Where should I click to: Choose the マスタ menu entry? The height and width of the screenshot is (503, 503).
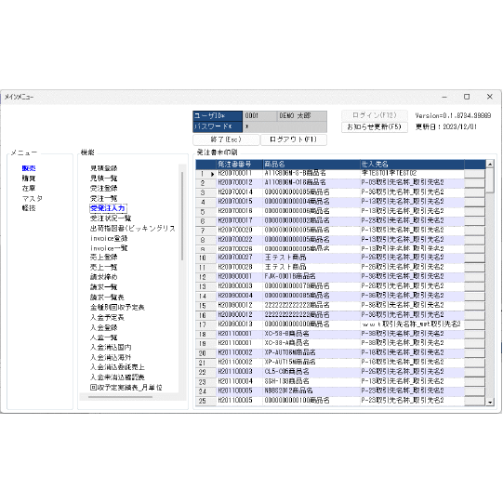pos(33,198)
